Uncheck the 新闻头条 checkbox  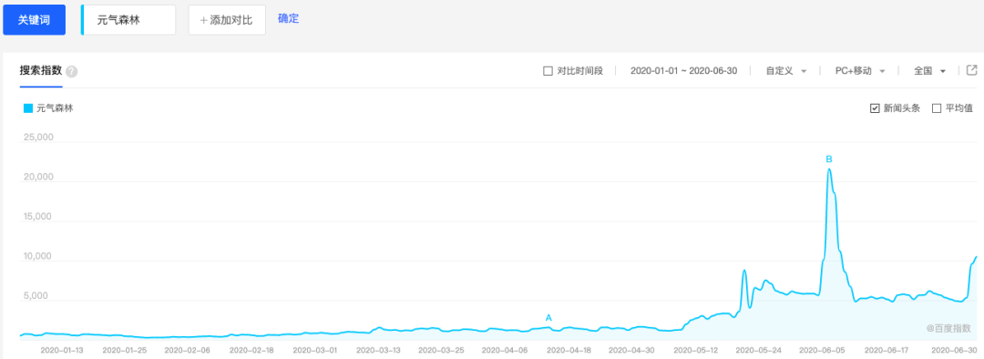click(875, 108)
